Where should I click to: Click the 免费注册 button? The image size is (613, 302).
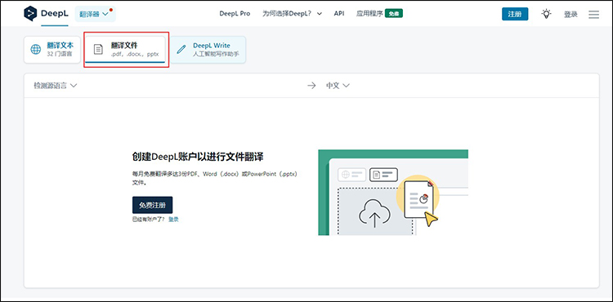[153, 205]
